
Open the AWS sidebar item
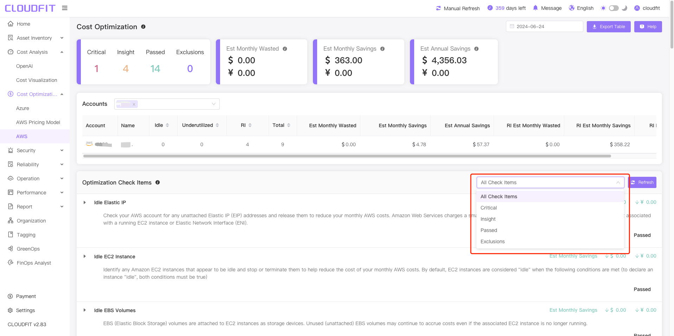(x=35, y=136)
